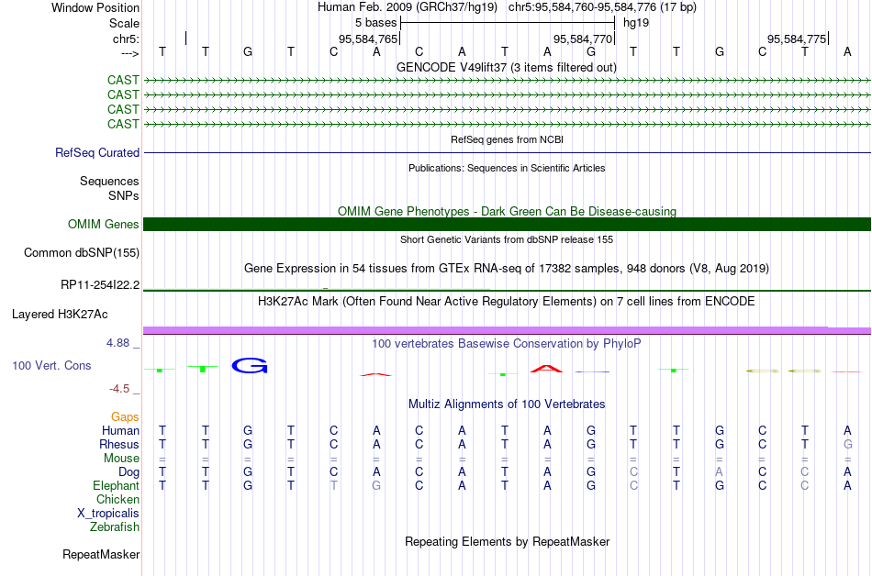
Task: Click the Sequences track label
Action: click(x=109, y=181)
